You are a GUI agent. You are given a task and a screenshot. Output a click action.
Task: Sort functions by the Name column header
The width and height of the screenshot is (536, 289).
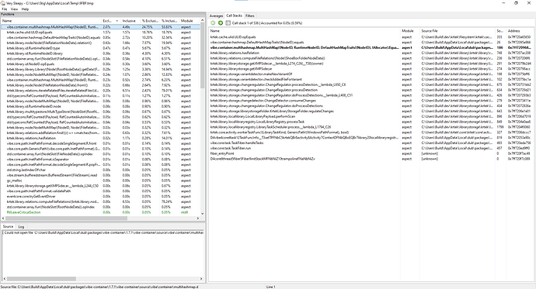51,21
